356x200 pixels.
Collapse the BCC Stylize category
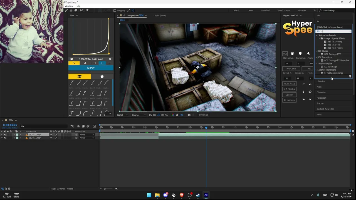317,51
